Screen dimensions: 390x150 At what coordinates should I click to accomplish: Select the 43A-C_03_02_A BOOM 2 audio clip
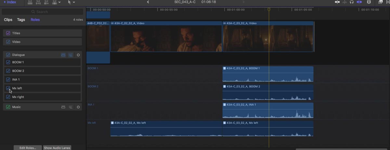point(268,92)
